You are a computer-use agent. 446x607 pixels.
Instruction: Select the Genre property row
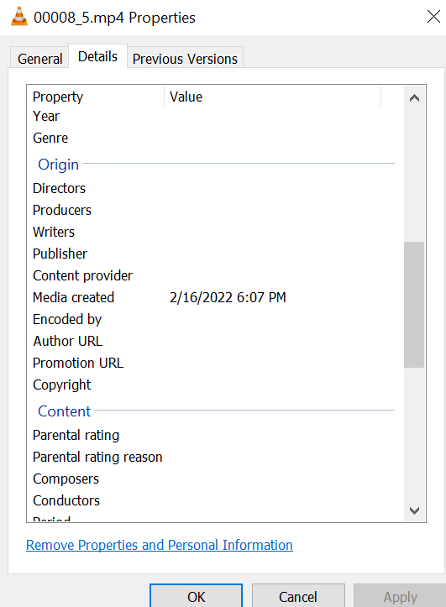213,138
